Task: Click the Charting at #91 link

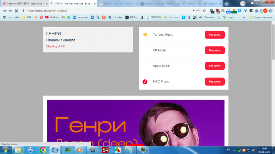Action: pos(56,46)
